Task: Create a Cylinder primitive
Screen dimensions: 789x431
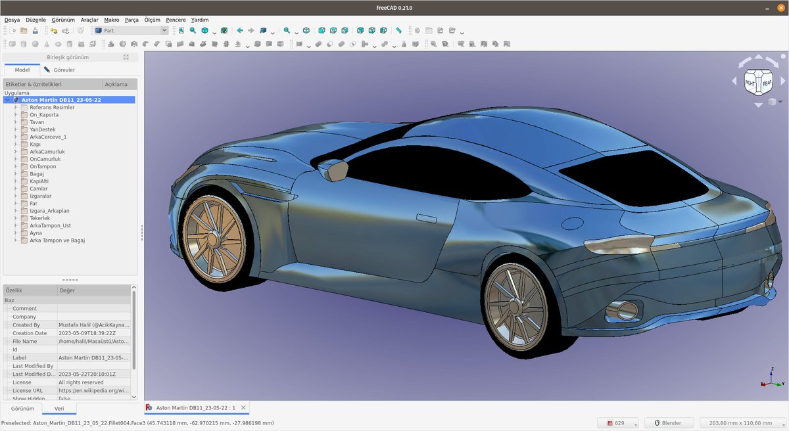Action: [x=23, y=44]
